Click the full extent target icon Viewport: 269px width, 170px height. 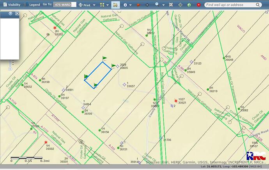click(181, 5)
